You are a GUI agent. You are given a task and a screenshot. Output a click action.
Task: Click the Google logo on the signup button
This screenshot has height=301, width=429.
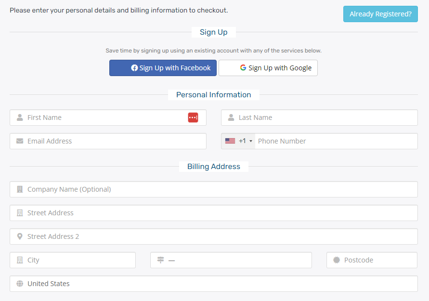click(243, 68)
